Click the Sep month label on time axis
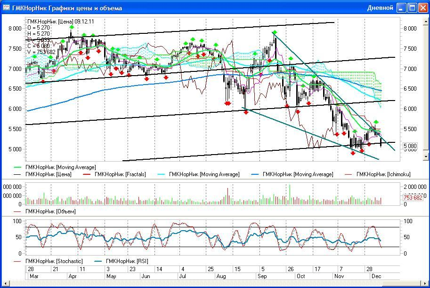The image size is (430, 288). (262, 276)
